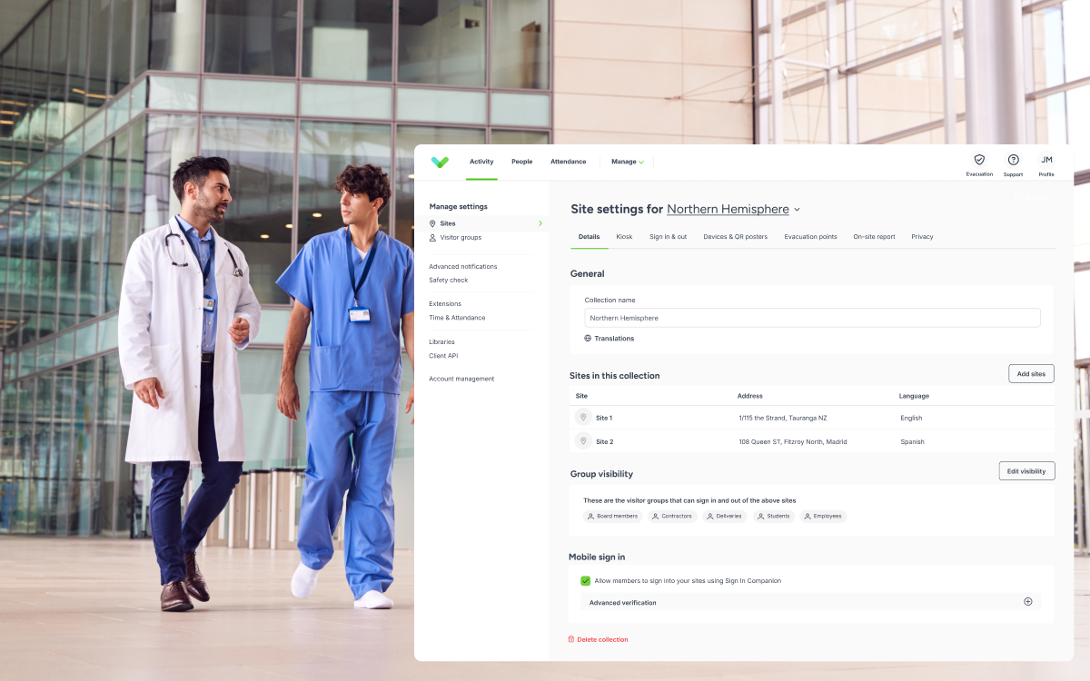Click the English language cell
The image size is (1090, 681).
coord(911,418)
